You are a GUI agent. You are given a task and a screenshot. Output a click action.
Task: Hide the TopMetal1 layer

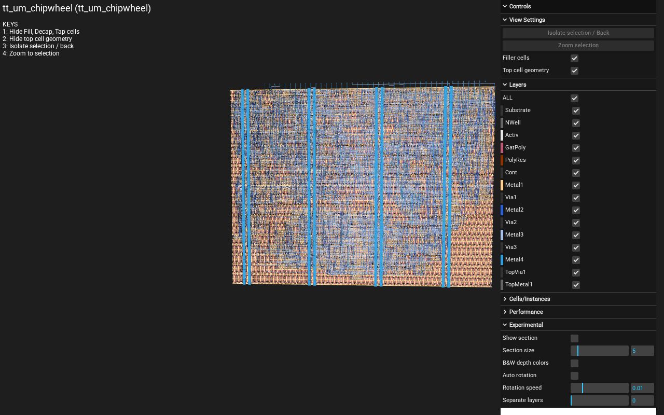click(x=576, y=285)
